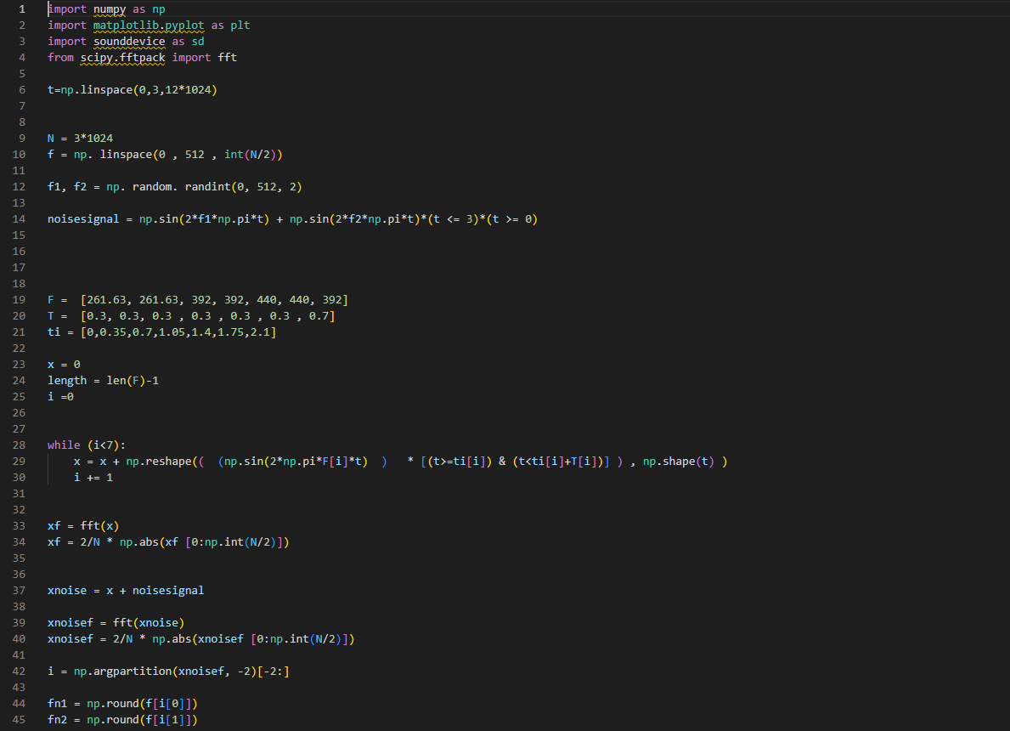Click 'matplotlib.pyplot' in the import statement
Viewport: 1010px width, 731px height.
coord(148,25)
